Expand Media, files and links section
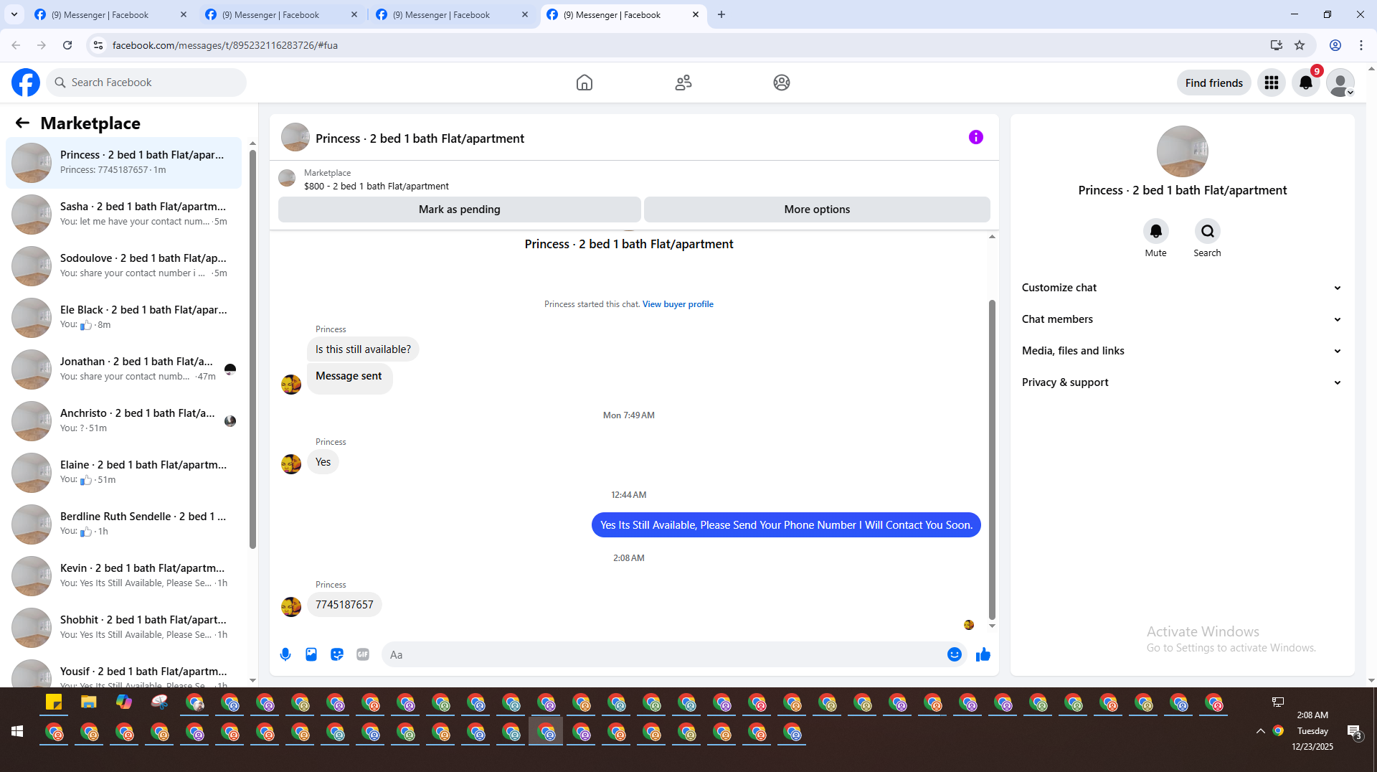This screenshot has width=1377, height=772. pyautogui.click(x=1182, y=351)
